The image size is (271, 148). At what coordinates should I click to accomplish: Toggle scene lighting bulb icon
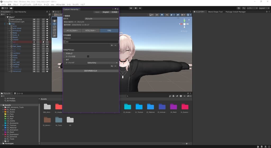(162, 15)
